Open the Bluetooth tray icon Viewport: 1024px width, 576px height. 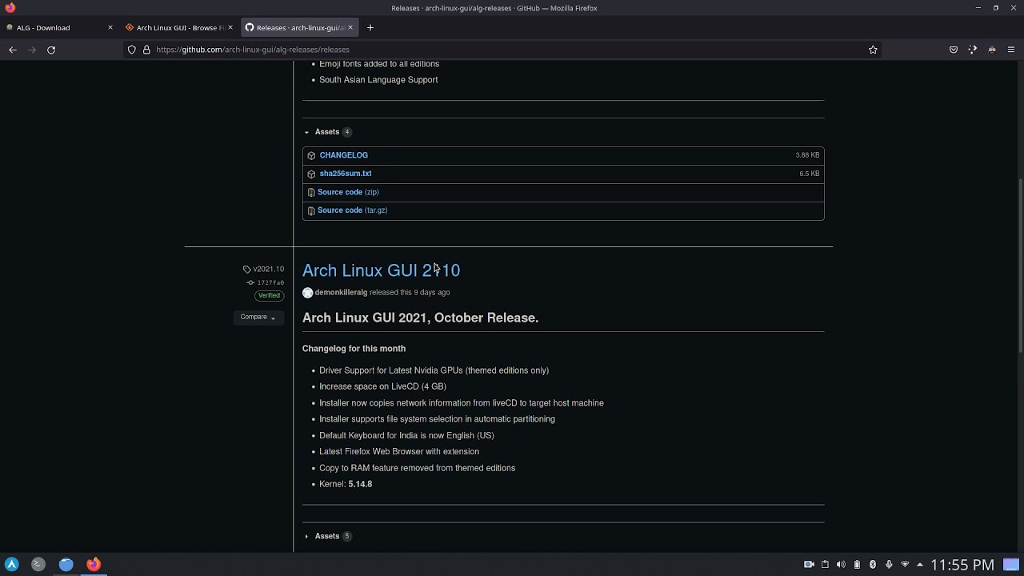pyautogui.click(x=873, y=565)
